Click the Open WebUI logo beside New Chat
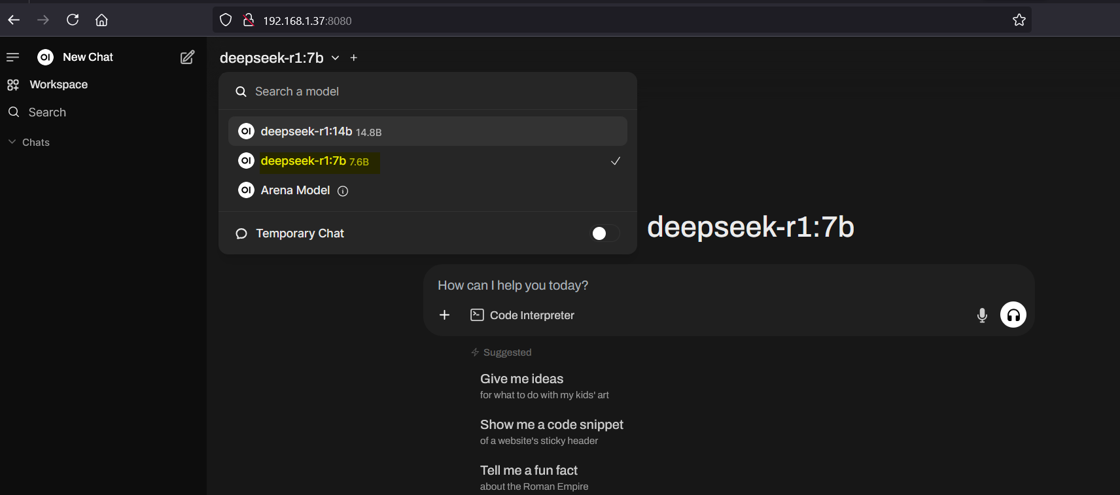This screenshot has height=495, width=1120. (x=45, y=58)
